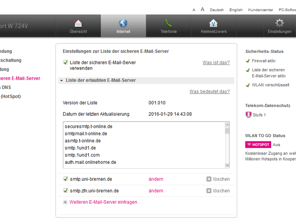This screenshot has height=222, width=296.
Task: Open the Telefonie phone icon
Action: click(x=168, y=23)
